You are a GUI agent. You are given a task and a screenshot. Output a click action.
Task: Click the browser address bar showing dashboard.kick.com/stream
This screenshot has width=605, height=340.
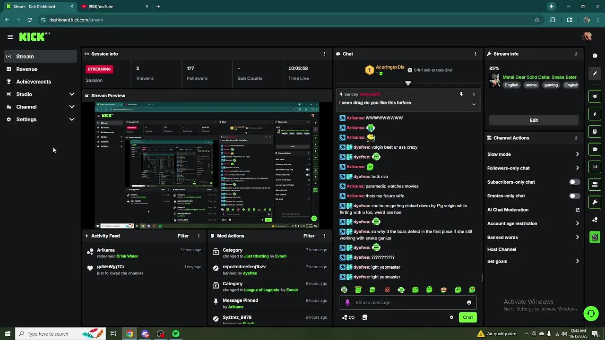click(x=284, y=20)
